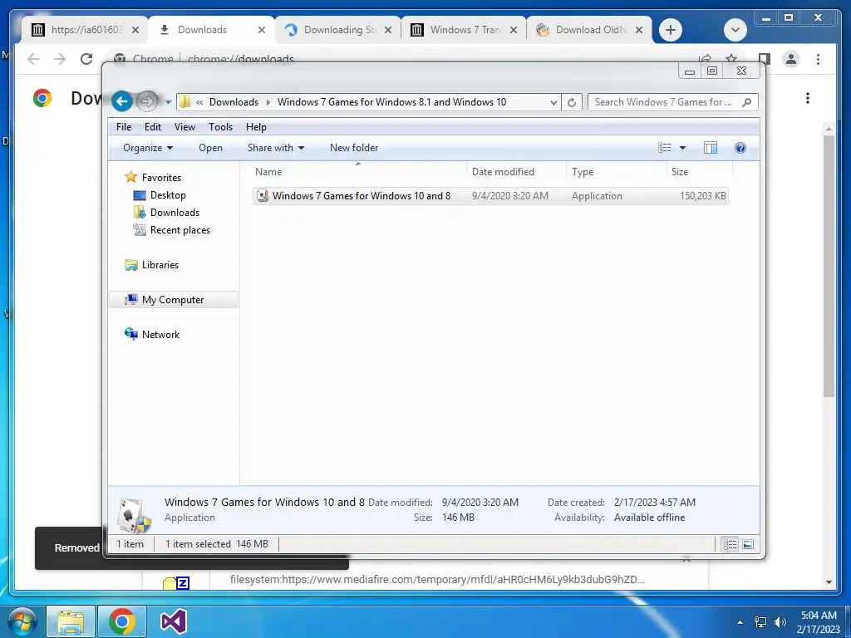Open Visual Studio from the taskbar
Viewport: 851px width, 638px height.
tap(174, 621)
